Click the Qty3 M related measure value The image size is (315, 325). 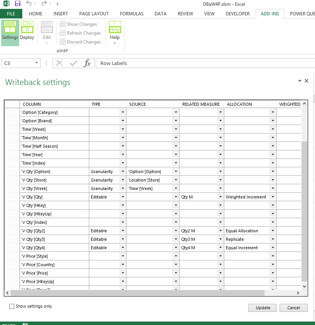click(x=188, y=239)
